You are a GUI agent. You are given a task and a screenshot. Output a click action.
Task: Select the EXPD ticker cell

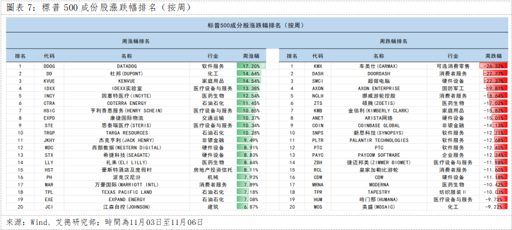[49, 118]
